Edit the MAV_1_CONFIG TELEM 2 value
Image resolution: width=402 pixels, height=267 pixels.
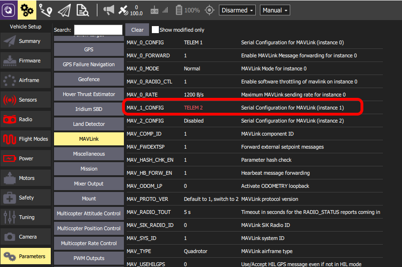click(x=194, y=108)
